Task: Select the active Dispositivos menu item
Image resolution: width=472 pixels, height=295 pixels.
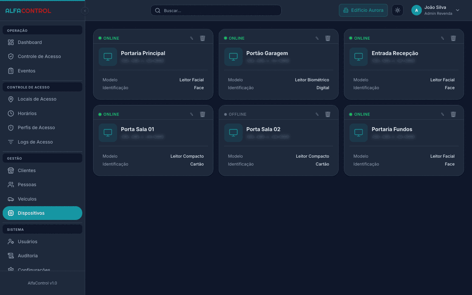Action: tap(42, 213)
